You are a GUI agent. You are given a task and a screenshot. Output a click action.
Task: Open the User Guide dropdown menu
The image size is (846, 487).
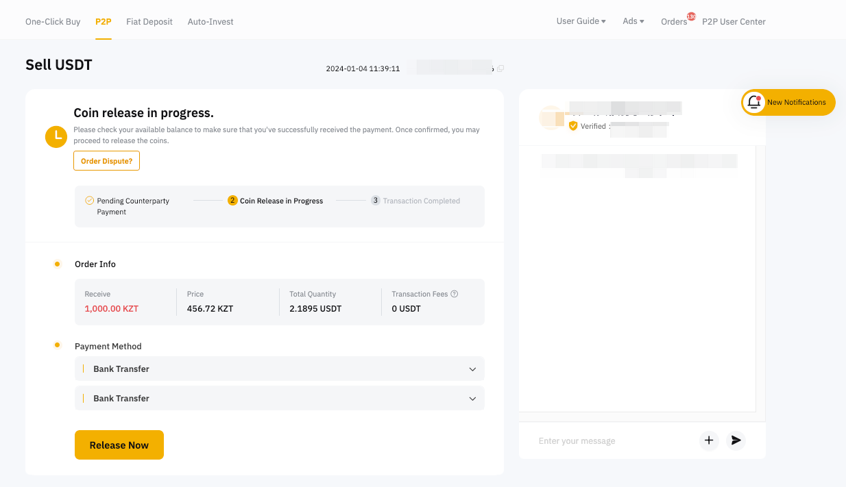tap(581, 21)
